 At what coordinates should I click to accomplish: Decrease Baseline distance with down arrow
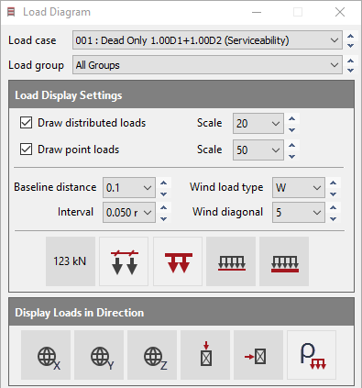pyautogui.click(x=164, y=194)
